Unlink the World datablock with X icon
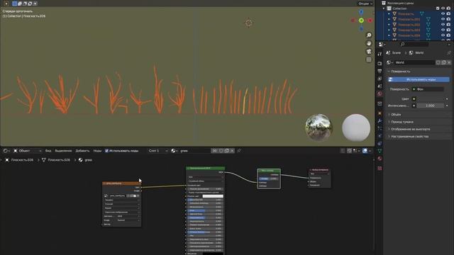Screen dimensions: 454x255 coord(449,62)
